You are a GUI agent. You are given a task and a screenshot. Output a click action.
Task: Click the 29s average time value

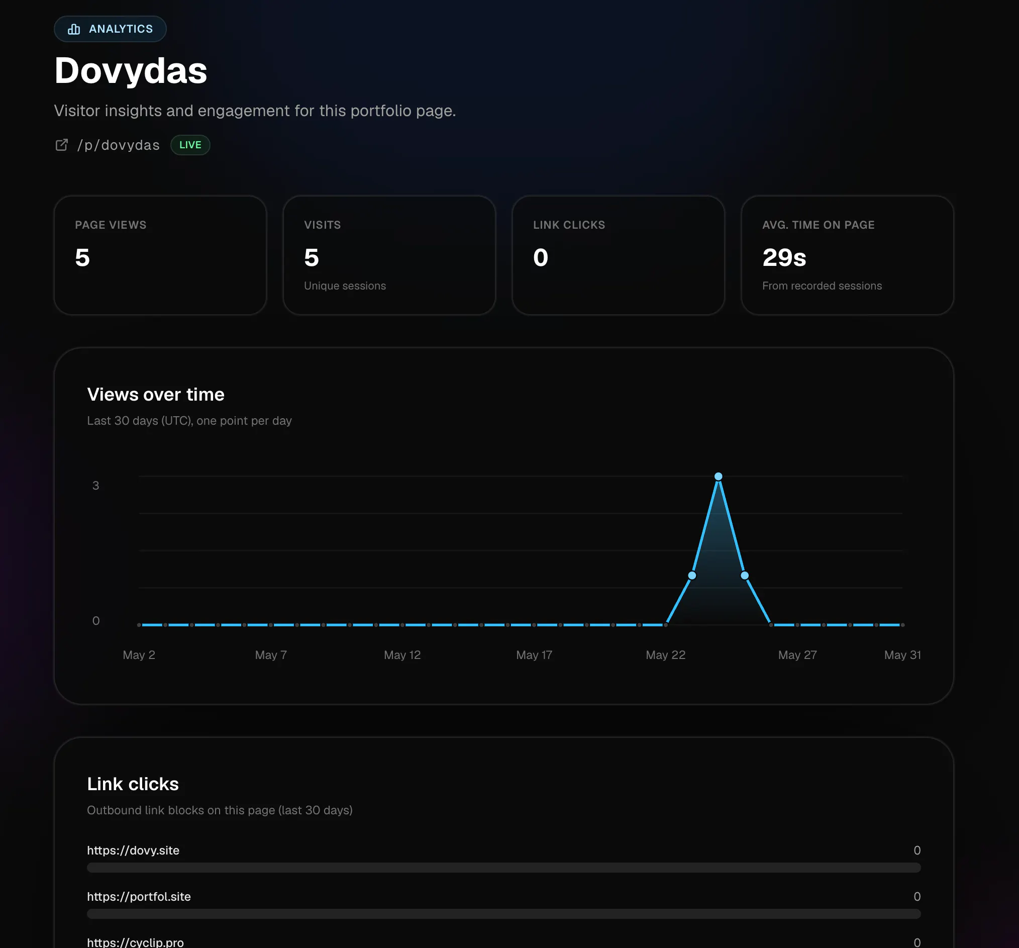click(x=784, y=257)
